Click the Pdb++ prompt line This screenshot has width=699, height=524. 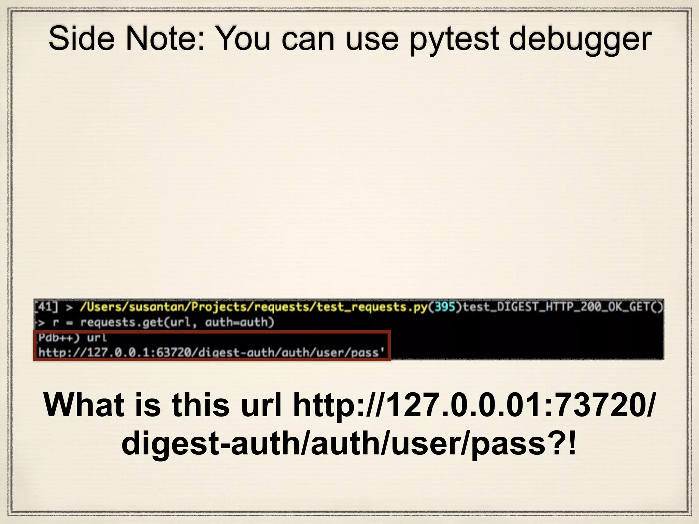pos(72,338)
